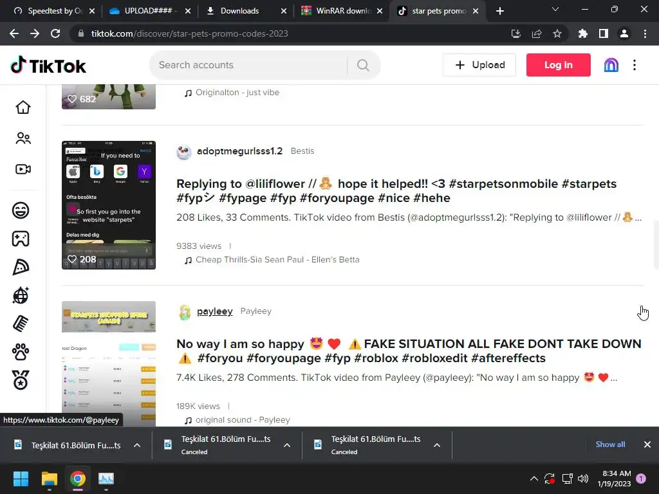The height and width of the screenshot is (494, 659).
Task: Click the share page icon in address bar
Action: pyautogui.click(x=537, y=33)
